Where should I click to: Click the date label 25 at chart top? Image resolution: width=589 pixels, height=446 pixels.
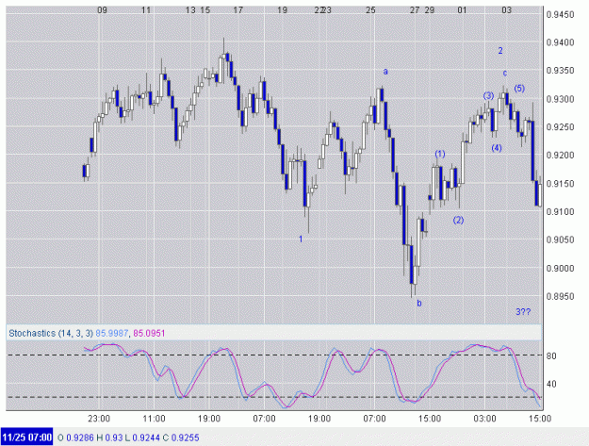point(370,10)
